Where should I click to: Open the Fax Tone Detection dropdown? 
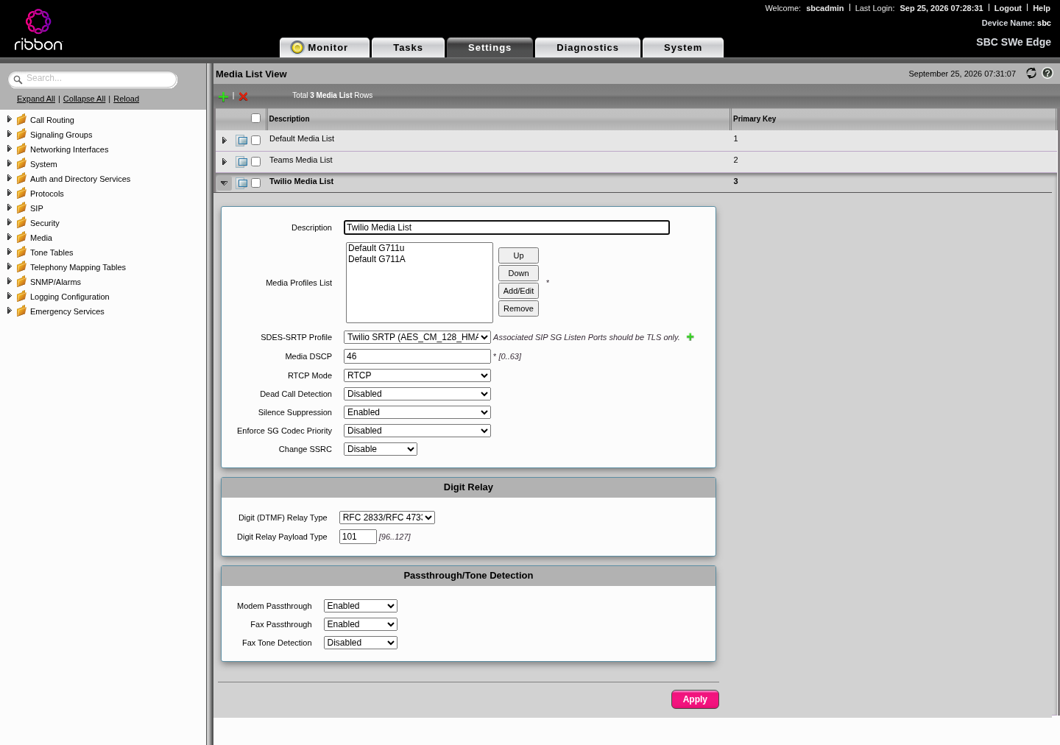361,643
